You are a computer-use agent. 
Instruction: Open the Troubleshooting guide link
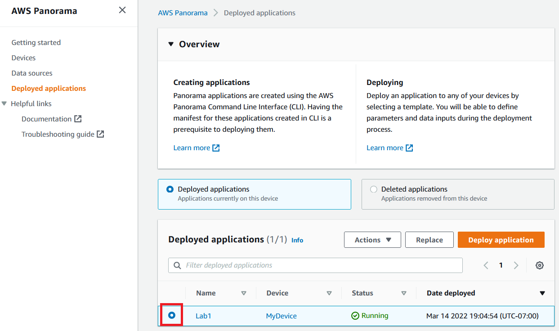coord(58,134)
